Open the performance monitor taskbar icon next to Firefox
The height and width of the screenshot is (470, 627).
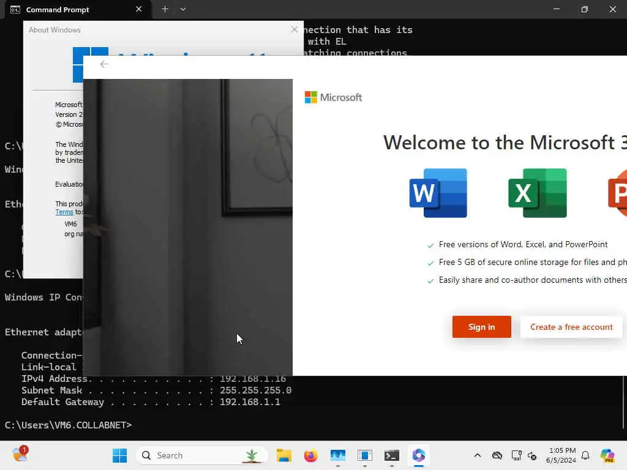(338, 455)
